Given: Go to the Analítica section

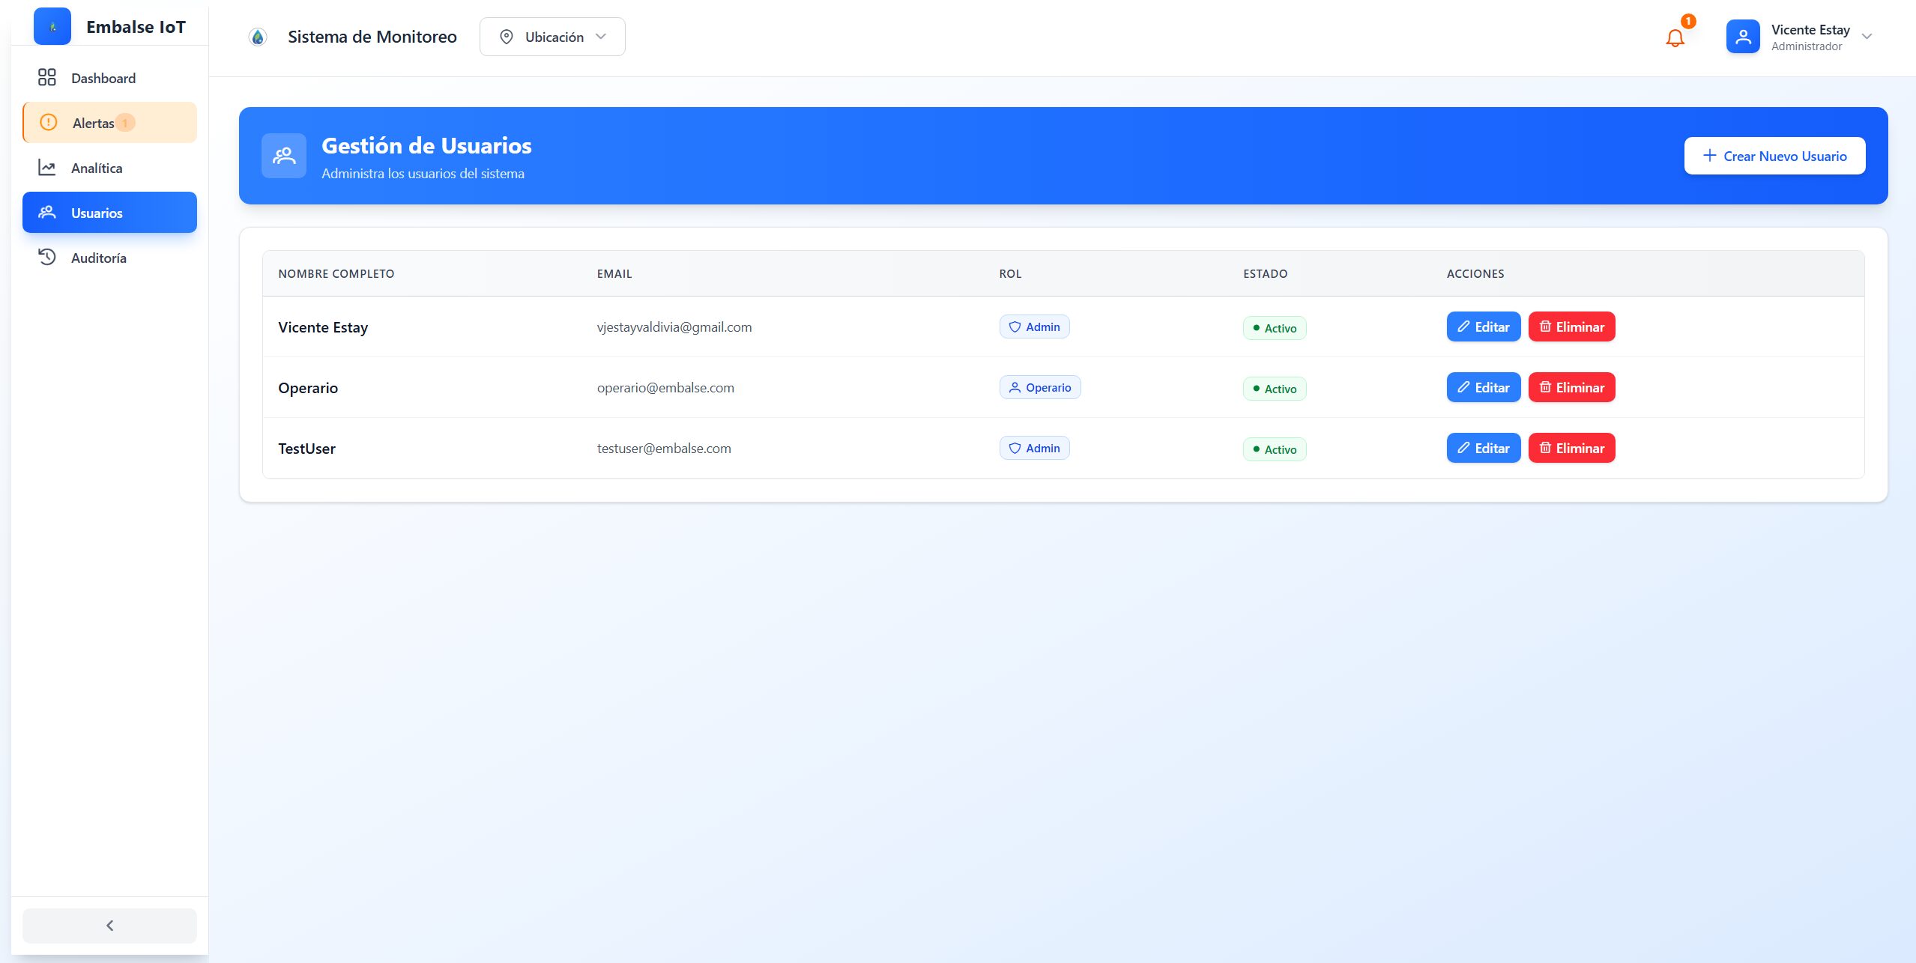Looking at the screenshot, I should [x=97, y=168].
